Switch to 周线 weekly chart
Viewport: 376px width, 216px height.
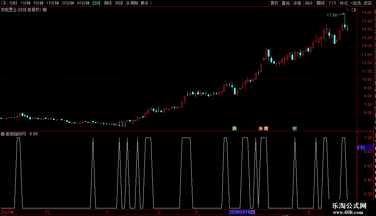pos(108,3)
